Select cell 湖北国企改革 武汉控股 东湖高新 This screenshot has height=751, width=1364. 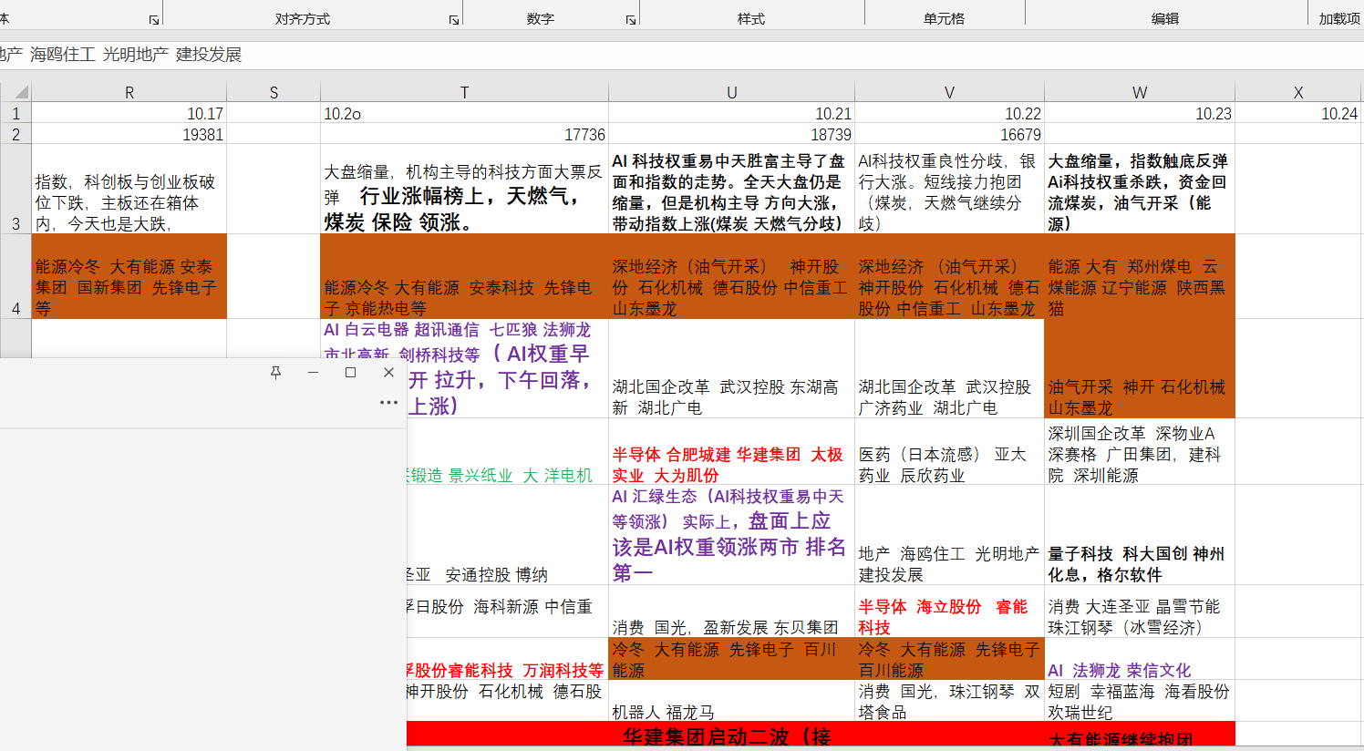click(x=731, y=368)
